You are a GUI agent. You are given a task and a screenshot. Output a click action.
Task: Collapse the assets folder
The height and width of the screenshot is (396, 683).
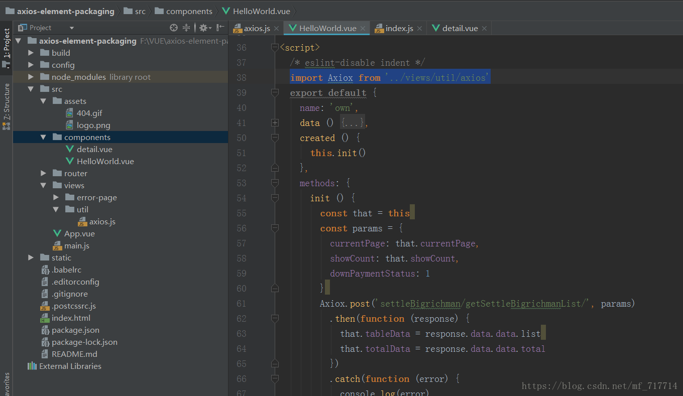pyautogui.click(x=43, y=101)
